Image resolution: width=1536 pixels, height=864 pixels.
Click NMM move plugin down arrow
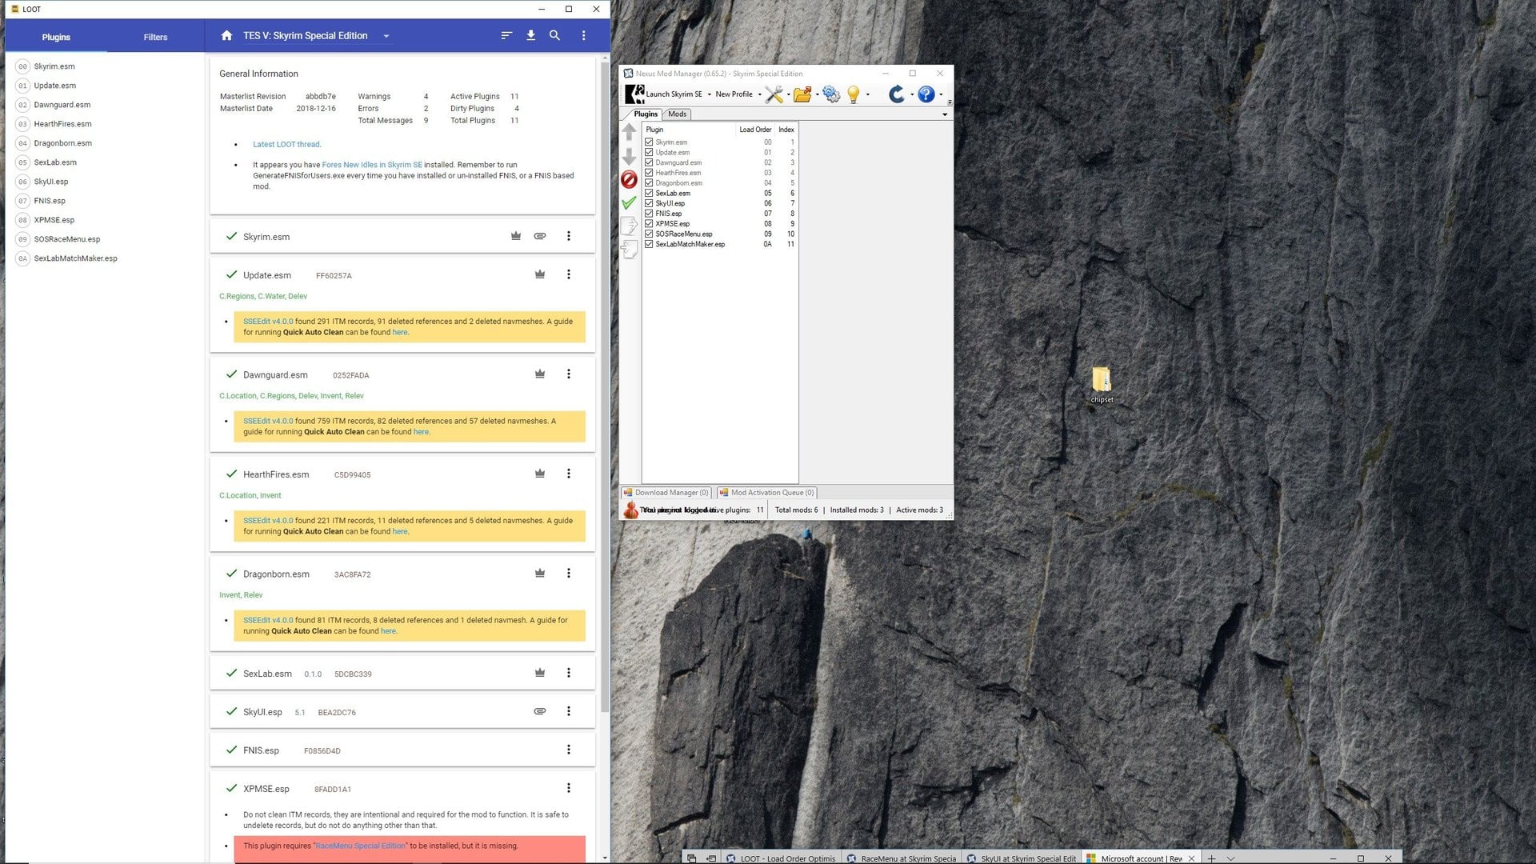click(630, 156)
